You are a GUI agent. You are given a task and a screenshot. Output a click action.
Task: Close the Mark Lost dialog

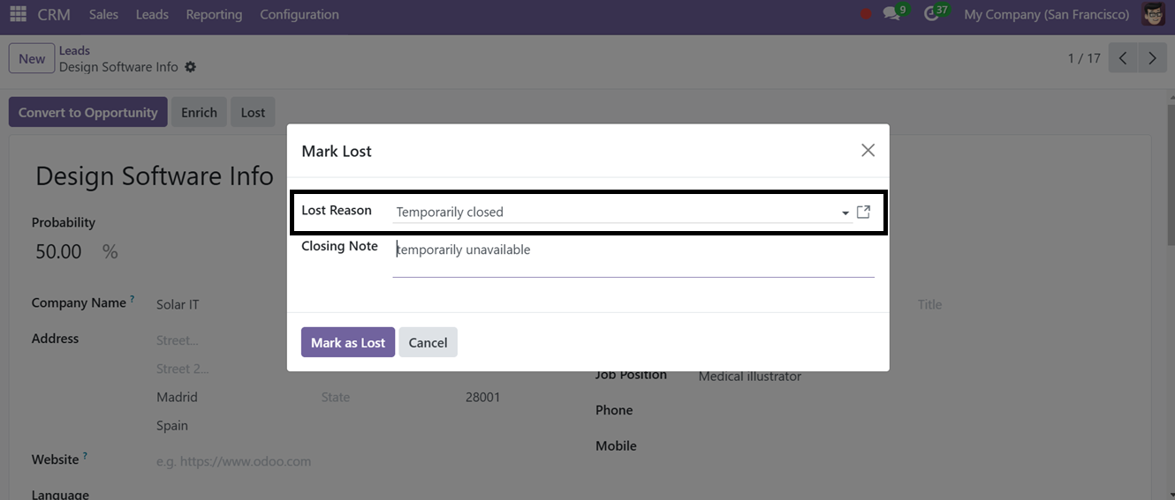click(x=868, y=151)
